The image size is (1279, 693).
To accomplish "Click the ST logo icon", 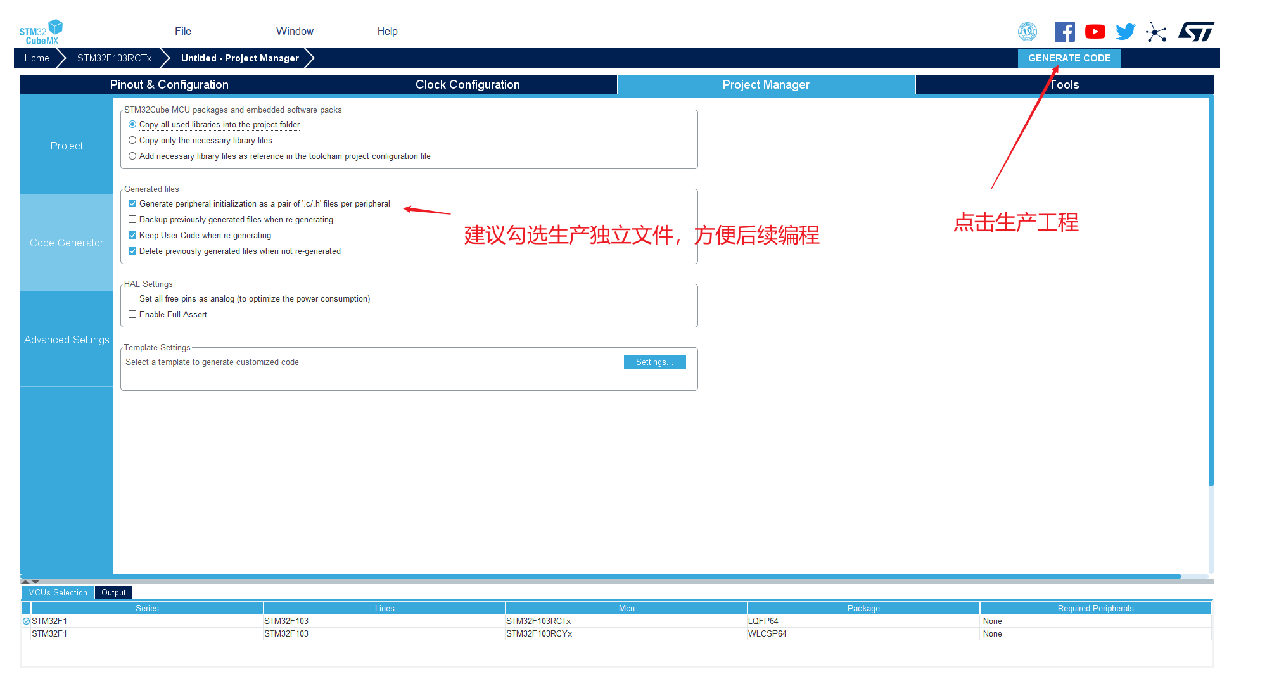I will 1196,32.
